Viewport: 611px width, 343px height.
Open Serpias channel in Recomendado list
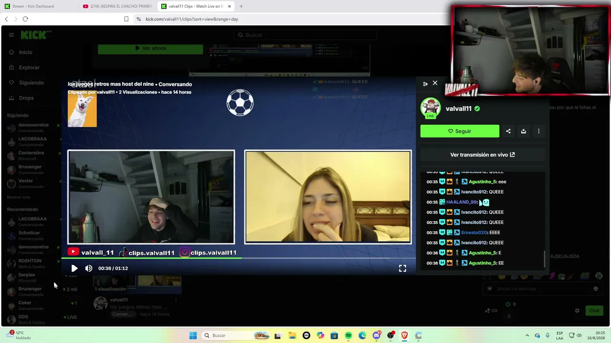tap(26, 277)
